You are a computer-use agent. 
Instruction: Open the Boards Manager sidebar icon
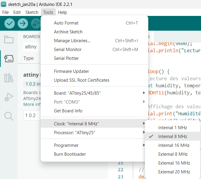[9, 59]
